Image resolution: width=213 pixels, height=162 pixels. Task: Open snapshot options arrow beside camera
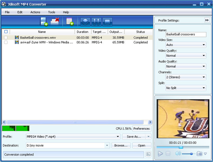[x=205, y=153]
